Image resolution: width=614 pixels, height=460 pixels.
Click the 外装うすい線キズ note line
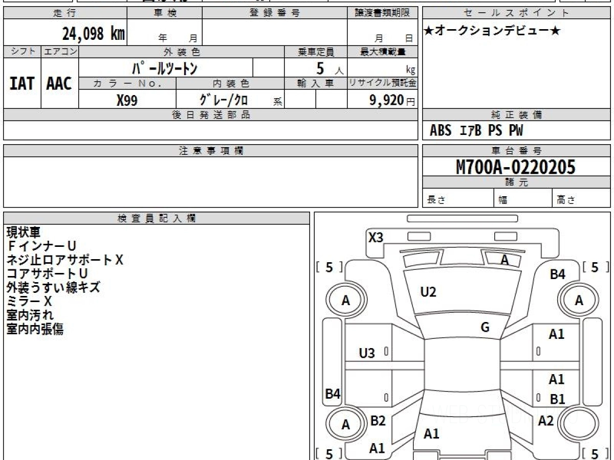point(53,288)
